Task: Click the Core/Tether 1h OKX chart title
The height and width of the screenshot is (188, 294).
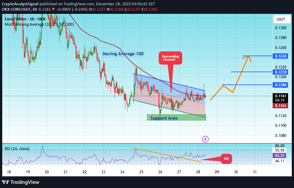Action: point(25,19)
